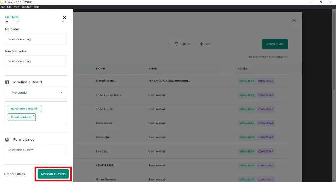This screenshot has height=182, width=336.
Task: Remove the Oportunidade board chip
Action: (33, 116)
